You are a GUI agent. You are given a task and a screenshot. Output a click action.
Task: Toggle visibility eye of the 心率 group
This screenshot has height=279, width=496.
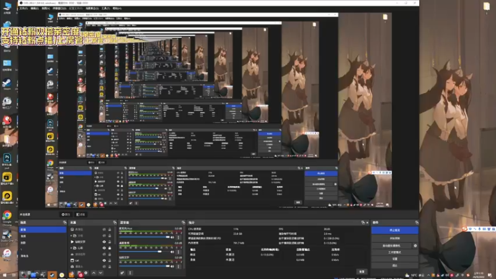[104, 248]
